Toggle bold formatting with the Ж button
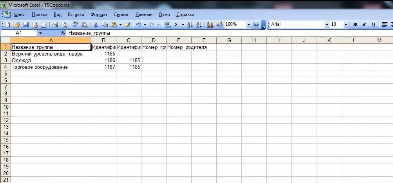The image size is (393, 183). (x=355, y=25)
